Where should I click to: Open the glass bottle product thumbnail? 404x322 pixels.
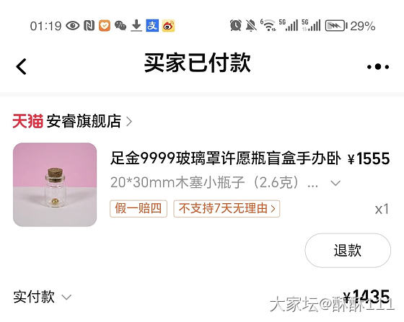[x=55, y=184]
